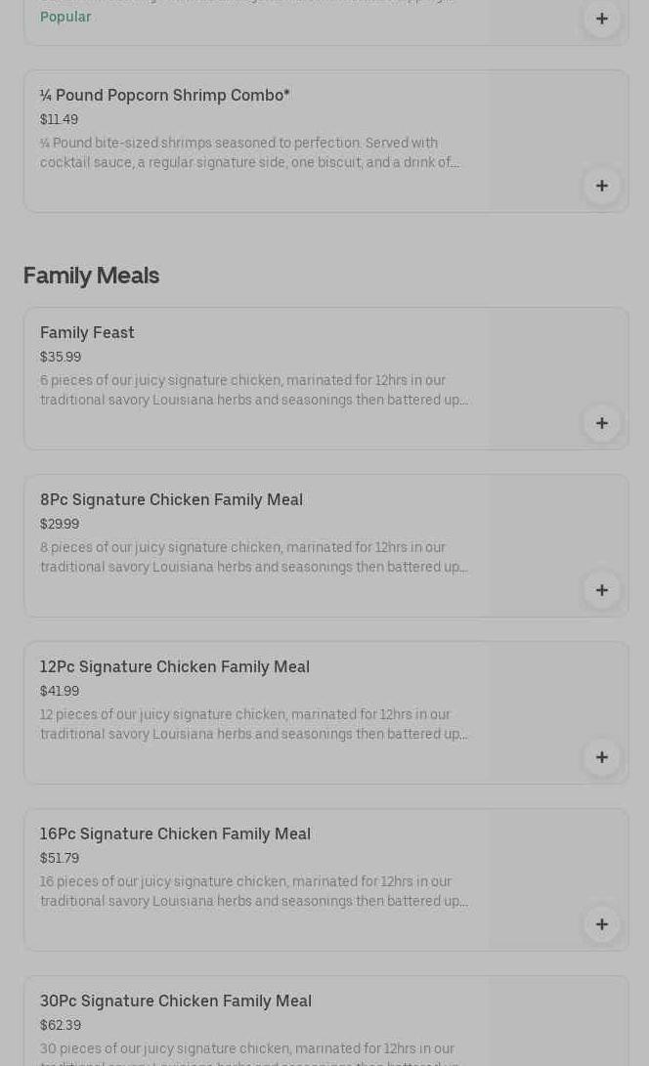Open Family Feast item title
The height and width of the screenshot is (1066, 649).
(87, 332)
